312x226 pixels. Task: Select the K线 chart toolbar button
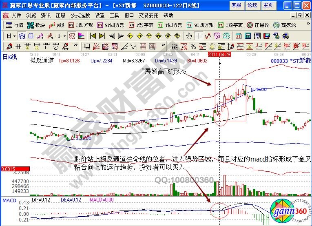click(56, 25)
